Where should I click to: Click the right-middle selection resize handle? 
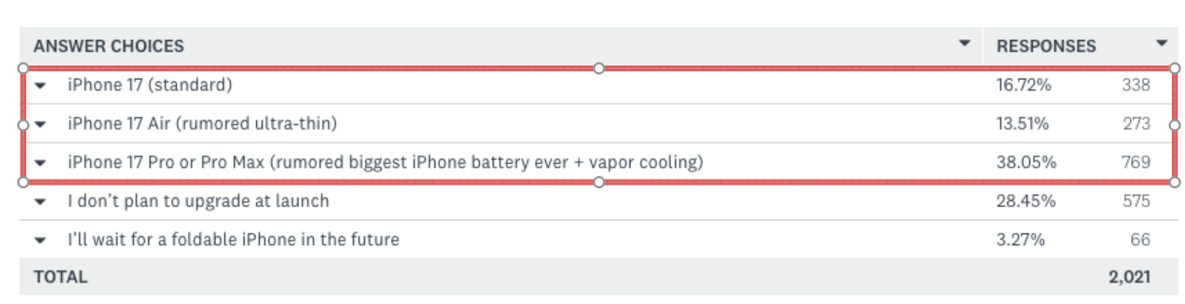coord(1174,125)
